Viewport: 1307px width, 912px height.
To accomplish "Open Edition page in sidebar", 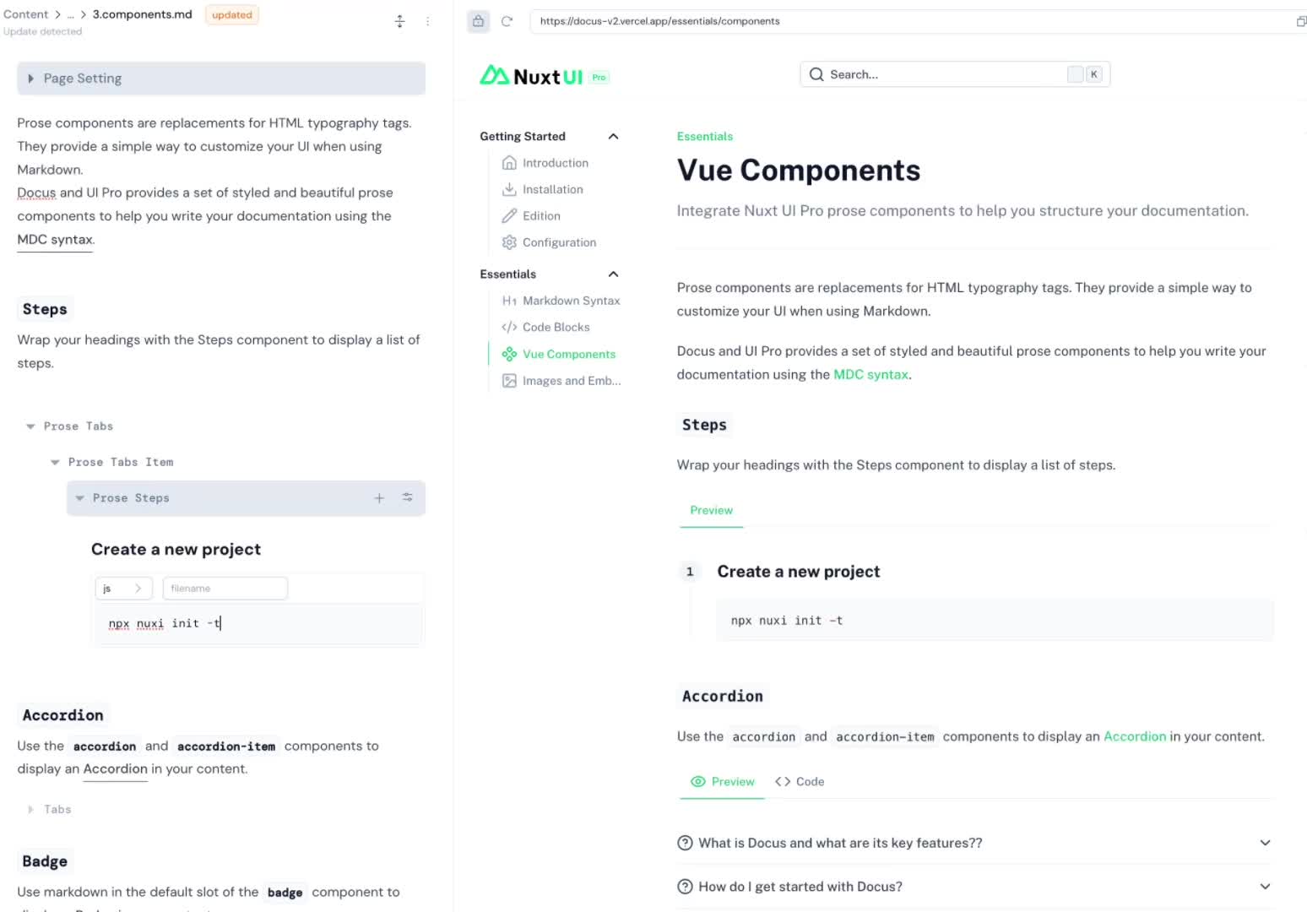I will (541, 216).
